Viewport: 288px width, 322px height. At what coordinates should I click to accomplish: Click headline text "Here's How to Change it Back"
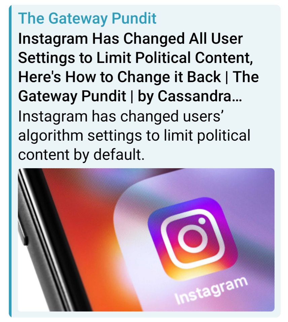coord(119,77)
